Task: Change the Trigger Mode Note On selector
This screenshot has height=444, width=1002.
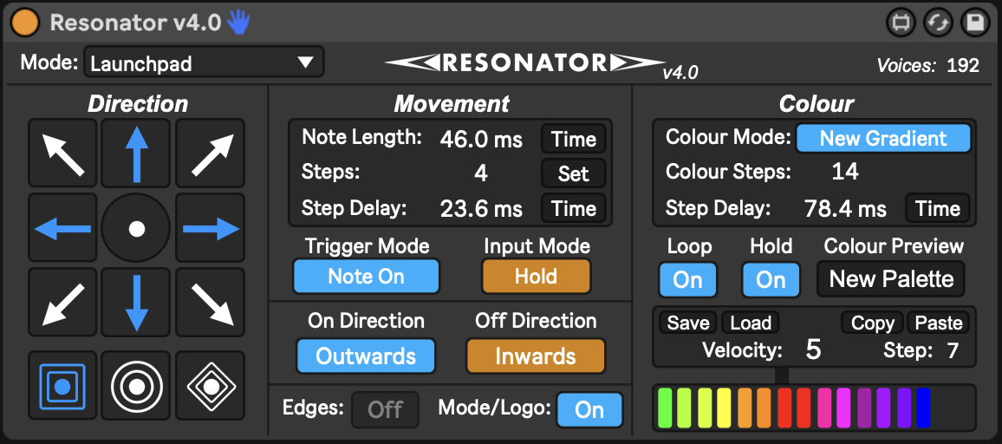Action: (x=366, y=277)
